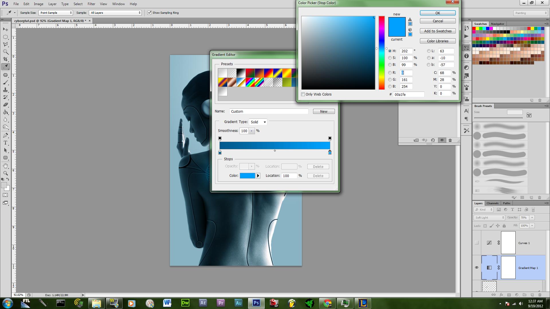Select the Move tool
Image resolution: width=550 pixels, height=309 pixels.
pos(5,29)
